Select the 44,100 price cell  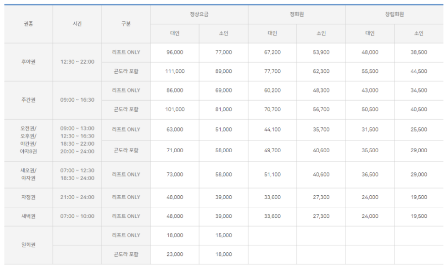tap(272, 129)
